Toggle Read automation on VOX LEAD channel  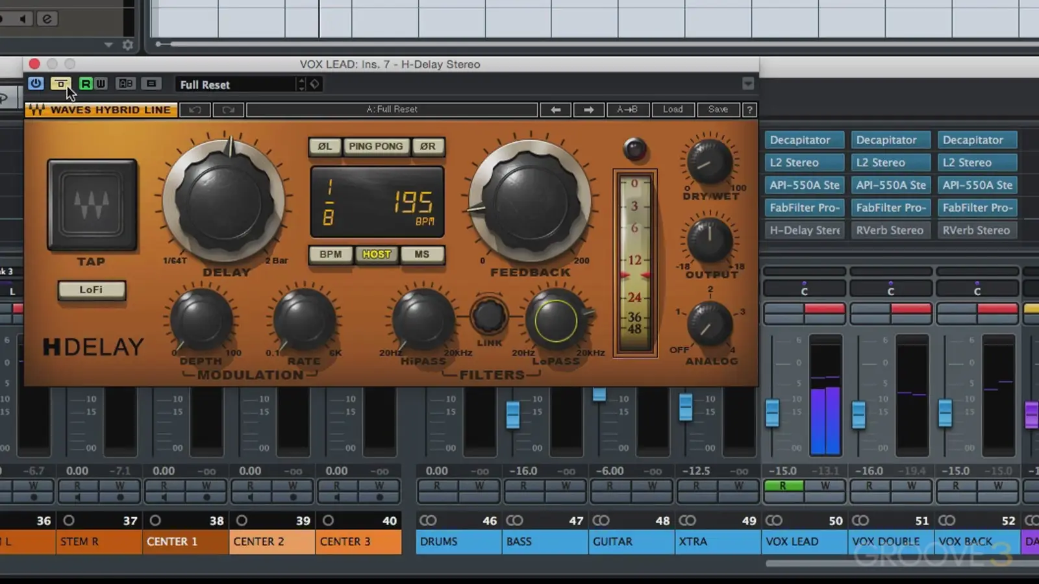(x=783, y=486)
